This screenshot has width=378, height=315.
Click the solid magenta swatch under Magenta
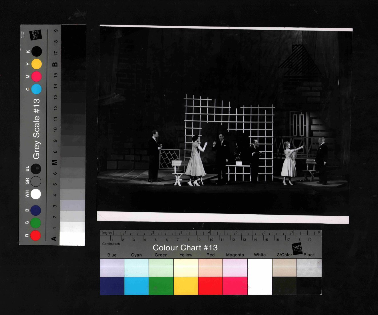pos(235,286)
